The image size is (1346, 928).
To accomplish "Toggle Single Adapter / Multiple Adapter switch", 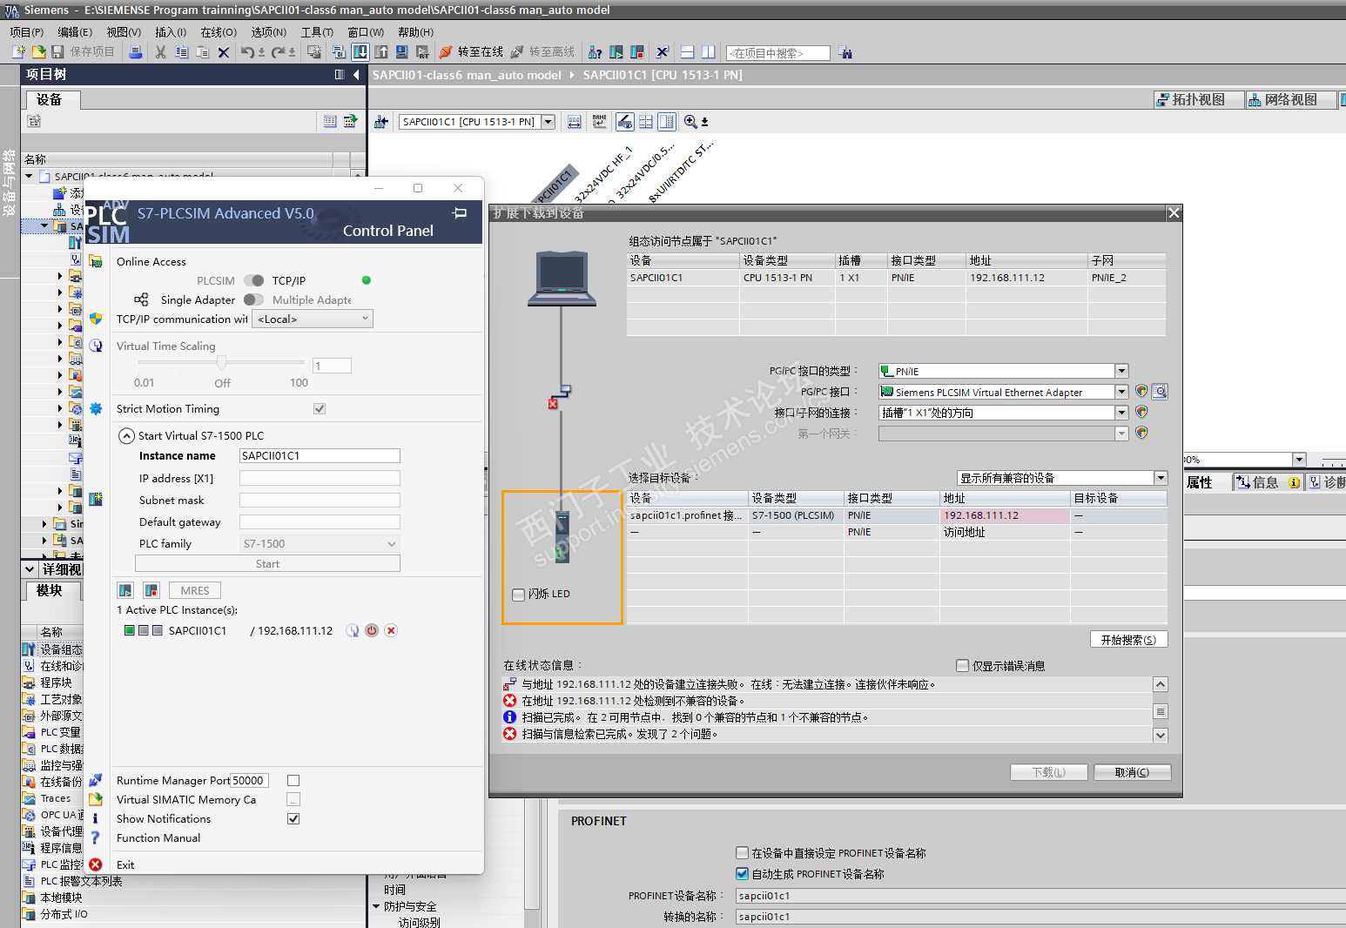I will pos(254,299).
